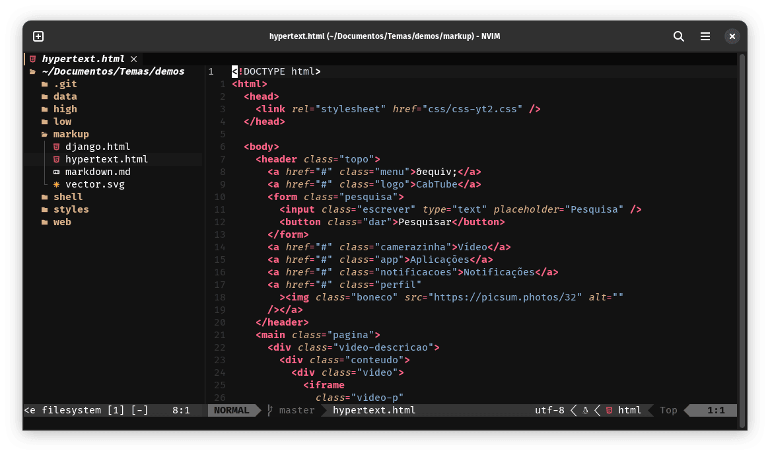Open django.html in the file tree
This screenshot has width=770, height=455.
click(98, 147)
